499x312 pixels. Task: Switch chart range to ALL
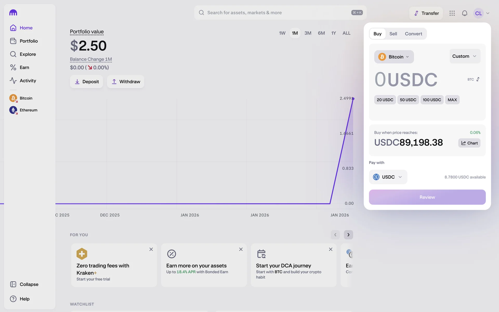346,33
